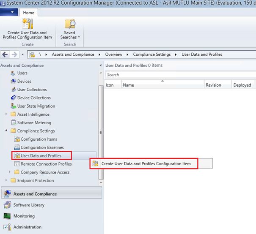Open the Saved Searches folder icon
Image resolution: width=256 pixels, height=234 pixels.
click(70, 24)
